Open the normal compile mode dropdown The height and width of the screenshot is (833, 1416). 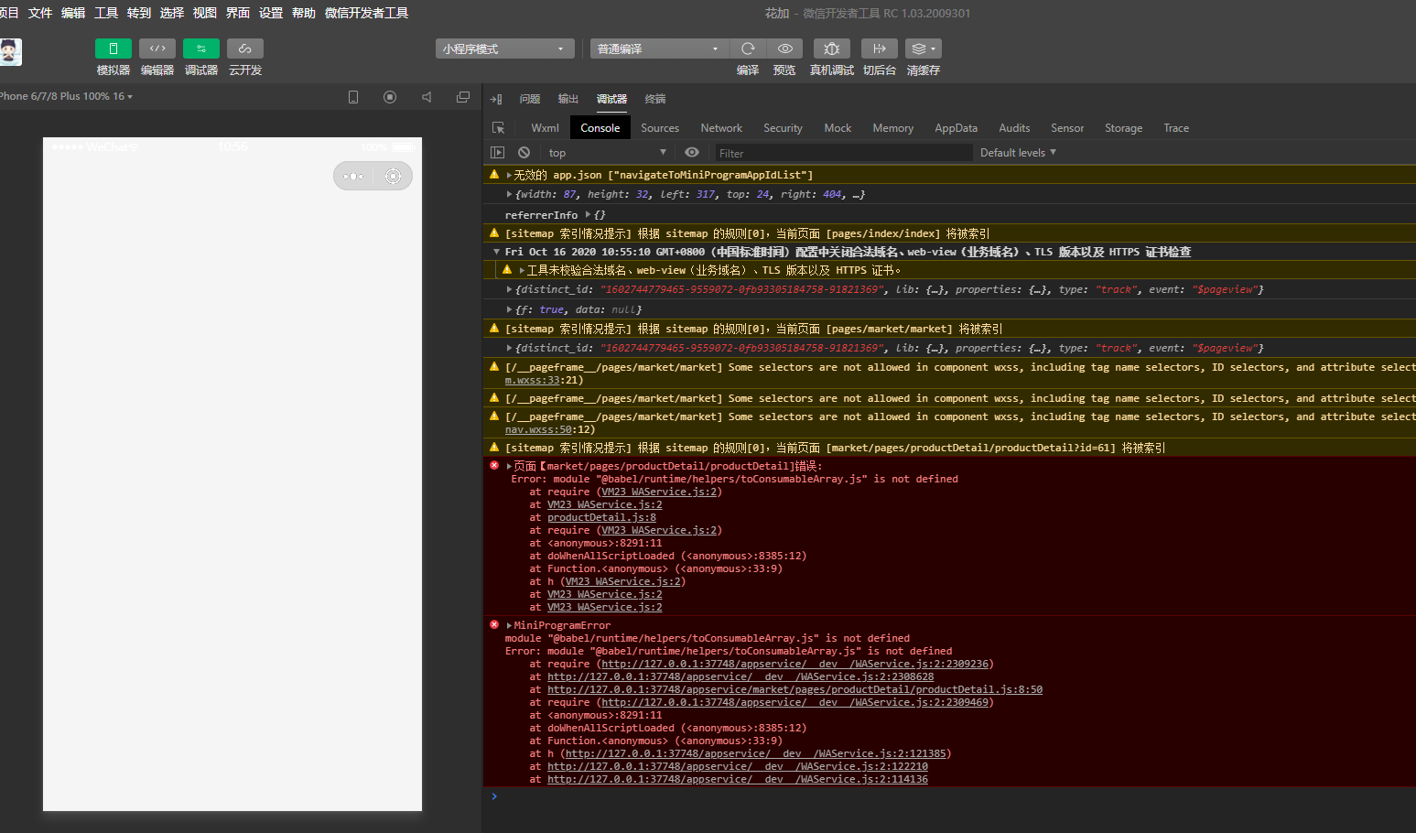click(x=659, y=49)
